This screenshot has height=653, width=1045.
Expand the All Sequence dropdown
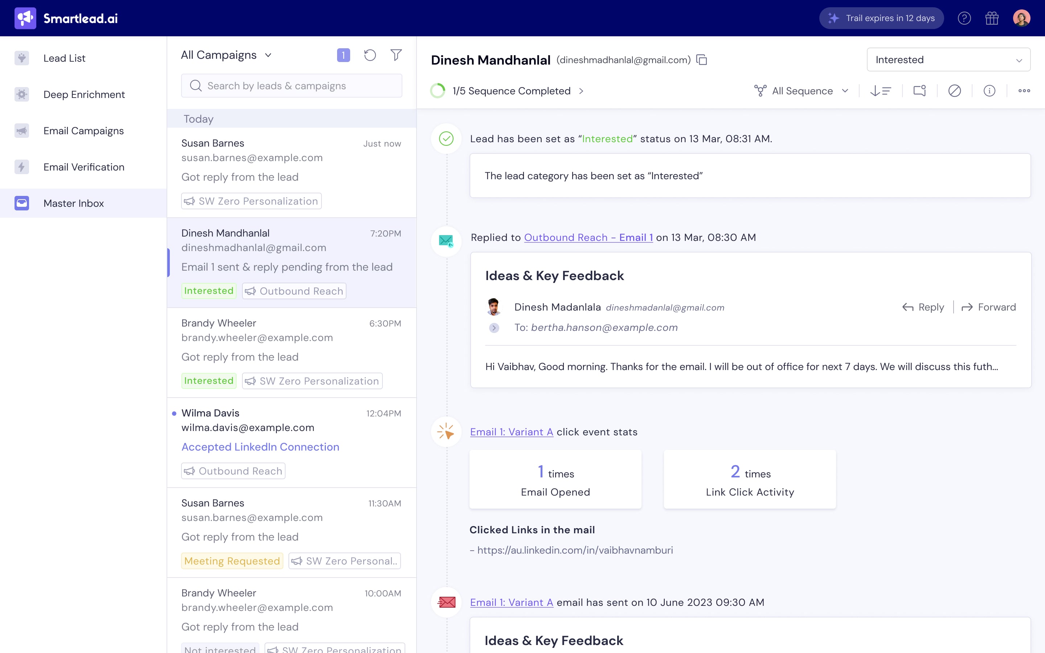point(802,91)
